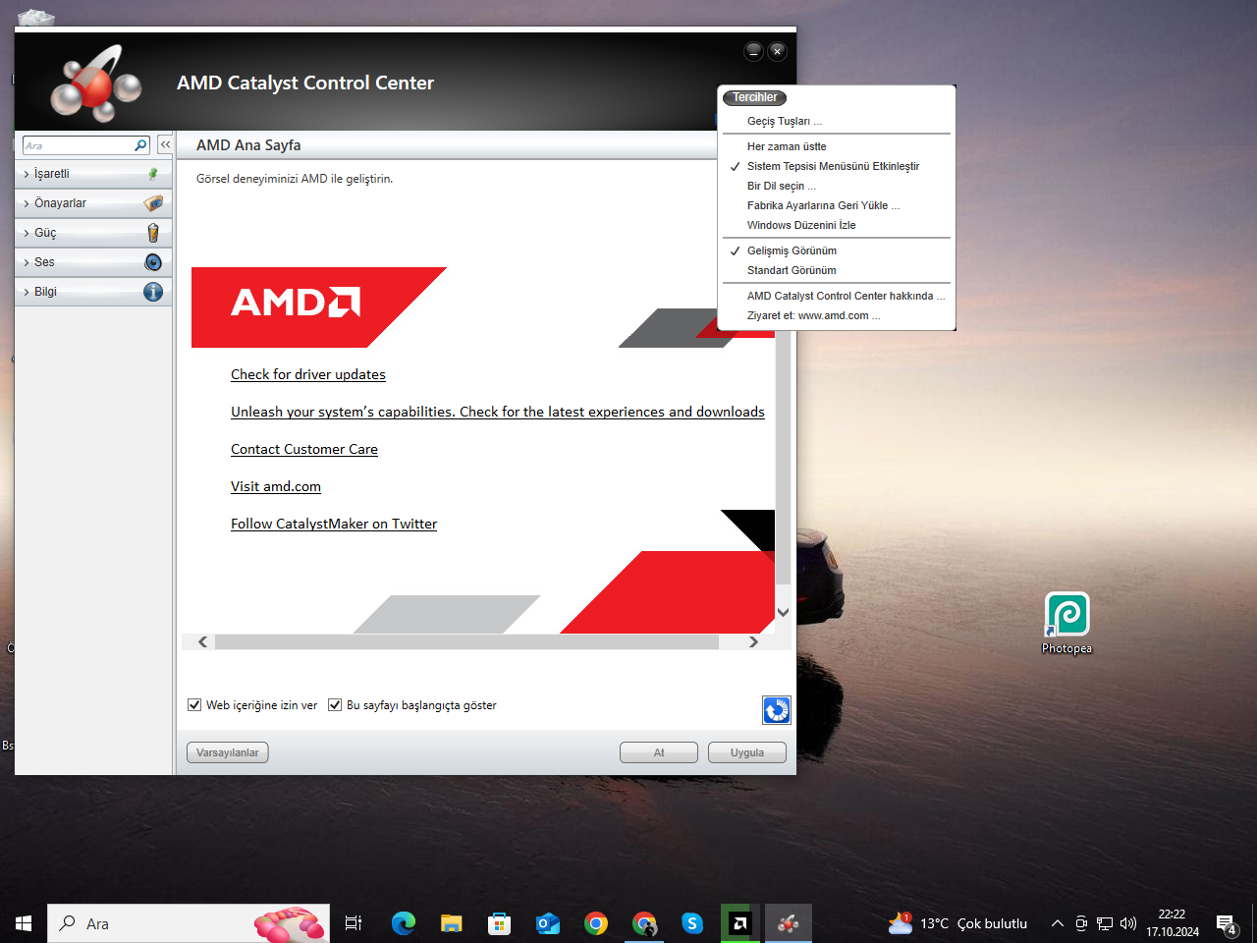Image resolution: width=1257 pixels, height=943 pixels.
Task: Open the volume control in the system tray
Action: [x=1128, y=923]
